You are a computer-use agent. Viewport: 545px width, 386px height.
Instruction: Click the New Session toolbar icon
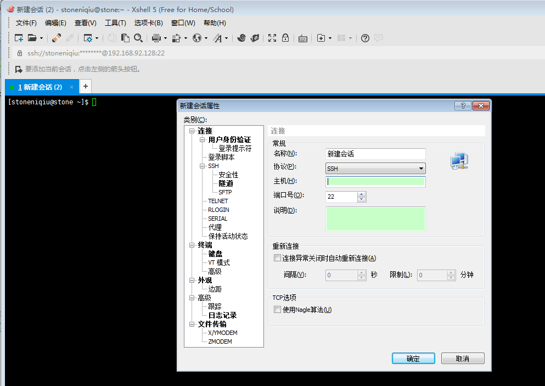click(19, 38)
